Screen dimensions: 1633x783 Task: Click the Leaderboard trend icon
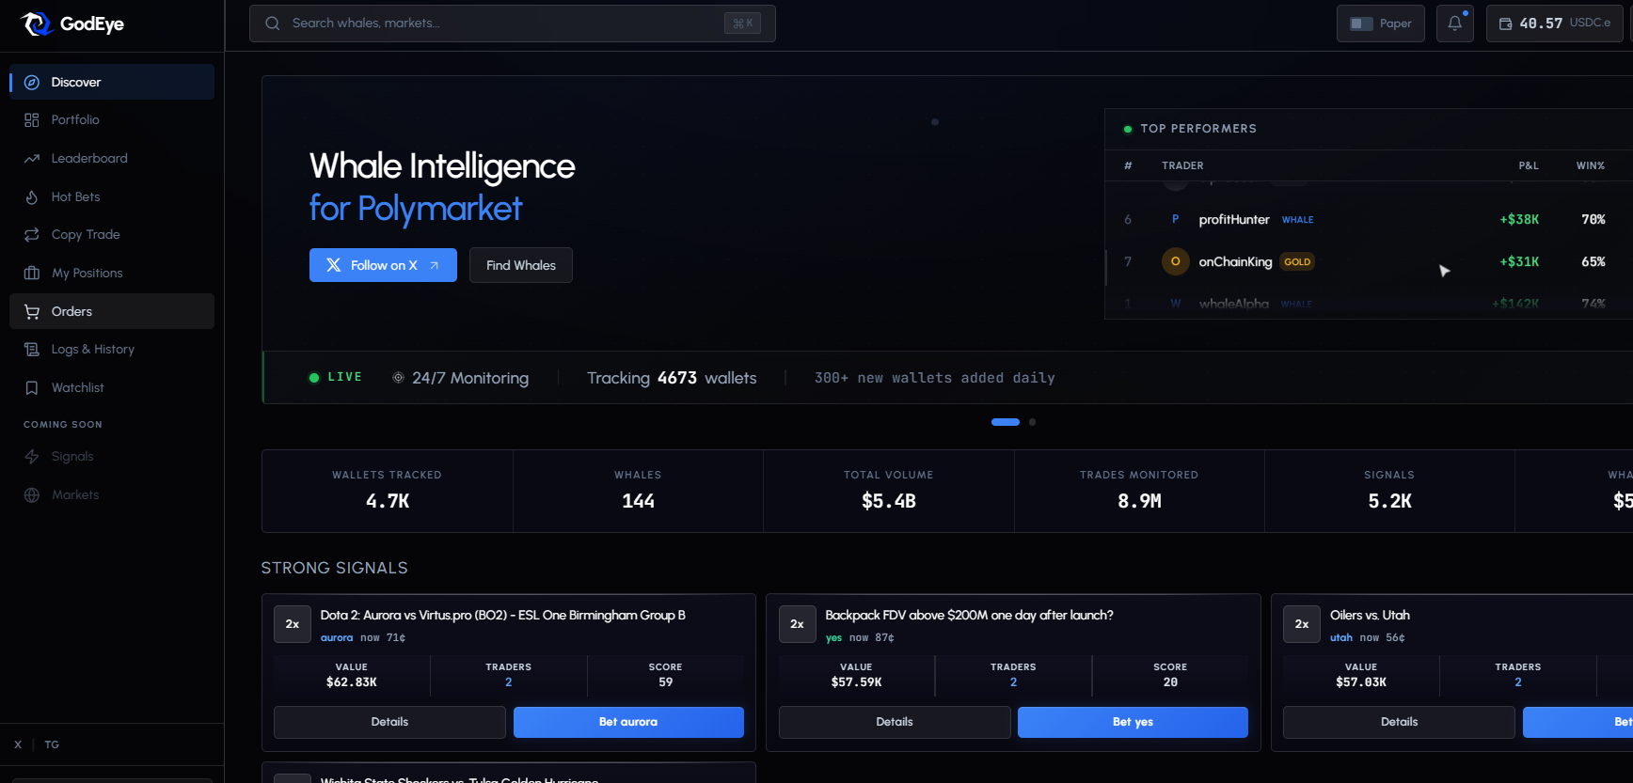(x=32, y=159)
